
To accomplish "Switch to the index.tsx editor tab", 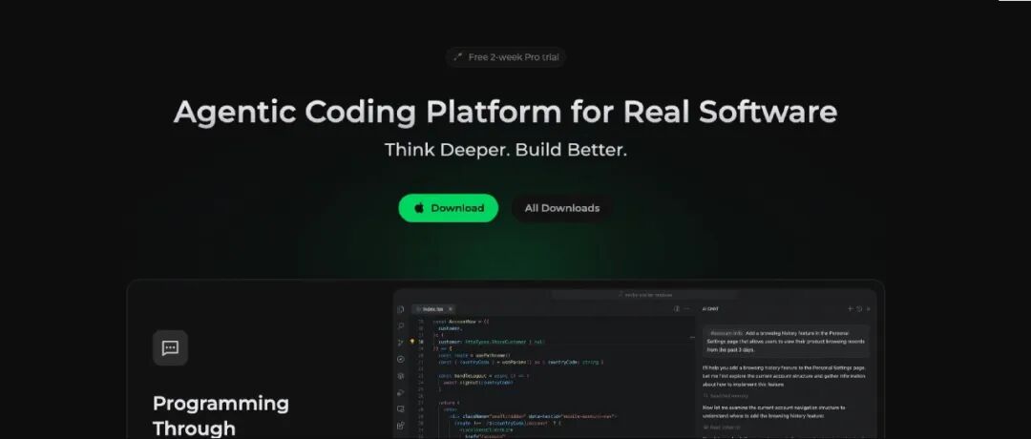I will point(434,309).
